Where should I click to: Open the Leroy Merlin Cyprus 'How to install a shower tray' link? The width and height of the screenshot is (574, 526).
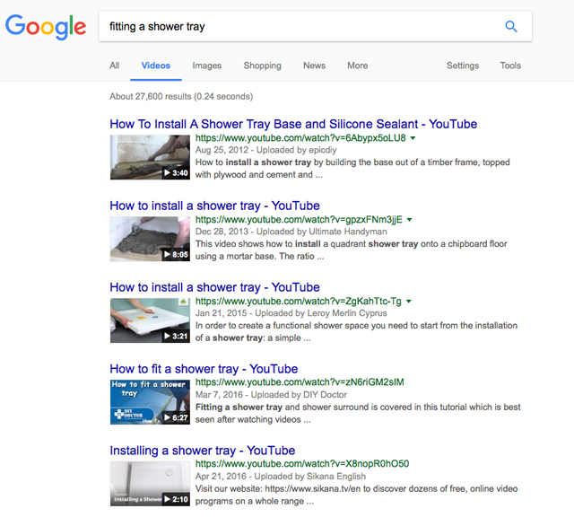pos(215,287)
